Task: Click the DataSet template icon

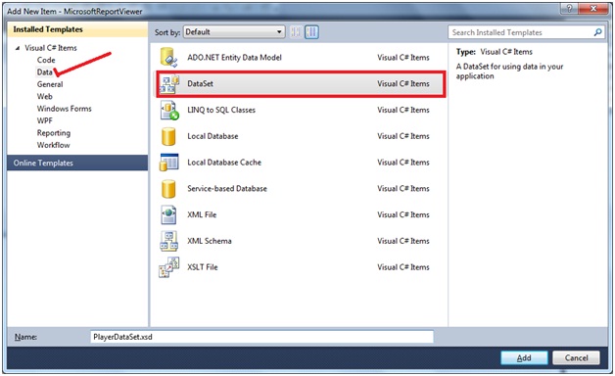Action: click(x=169, y=84)
